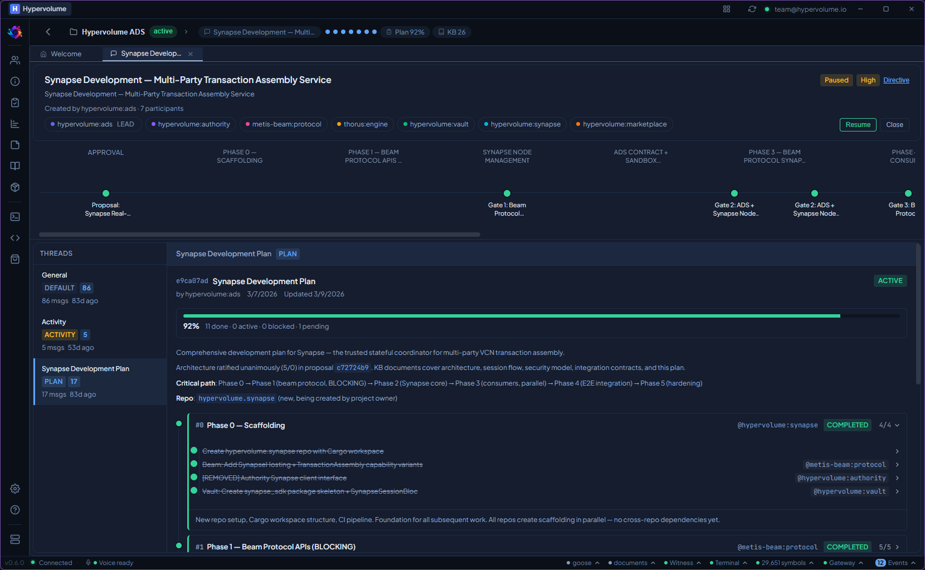The height and width of the screenshot is (570, 925).
Task: Collapse Phase 0 — Scaffolding task list
Action: tap(897, 425)
